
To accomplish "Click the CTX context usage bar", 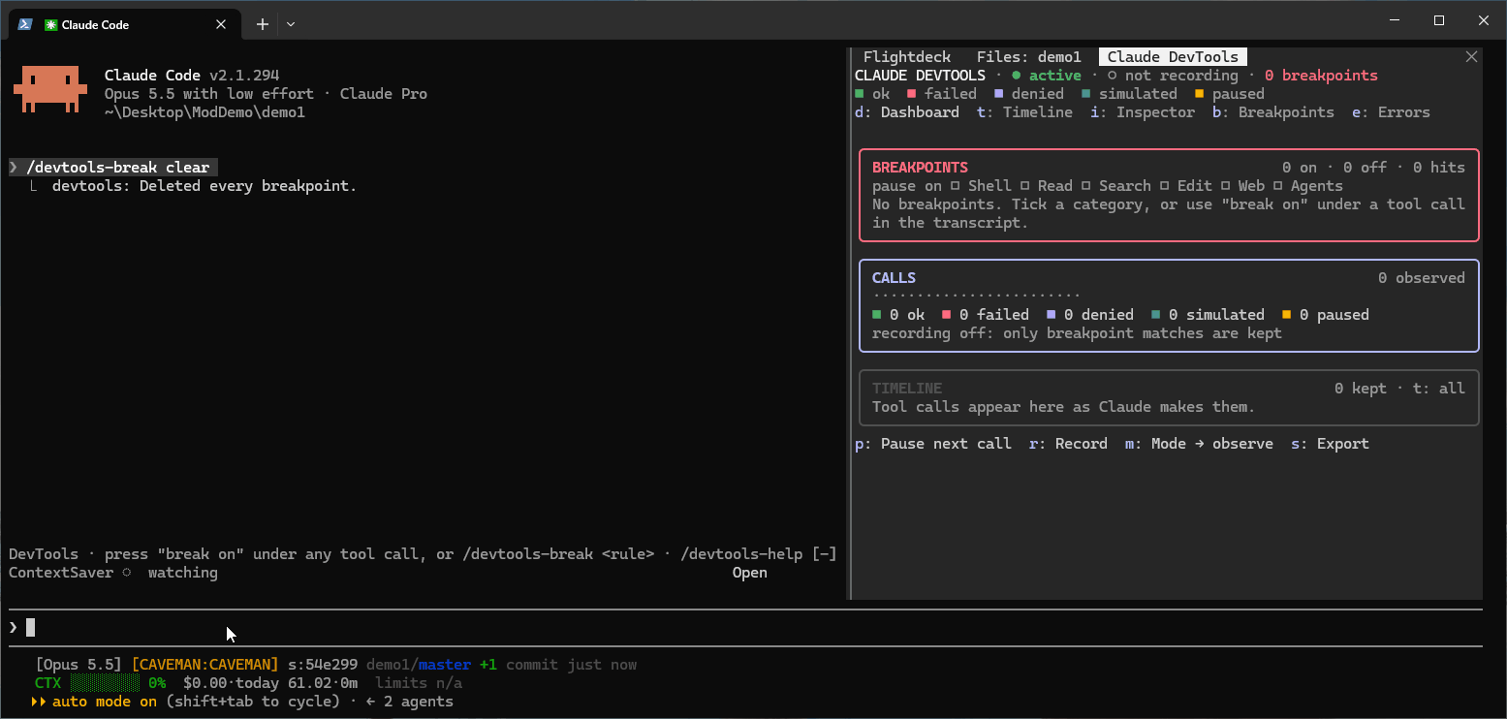I will point(105,683).
